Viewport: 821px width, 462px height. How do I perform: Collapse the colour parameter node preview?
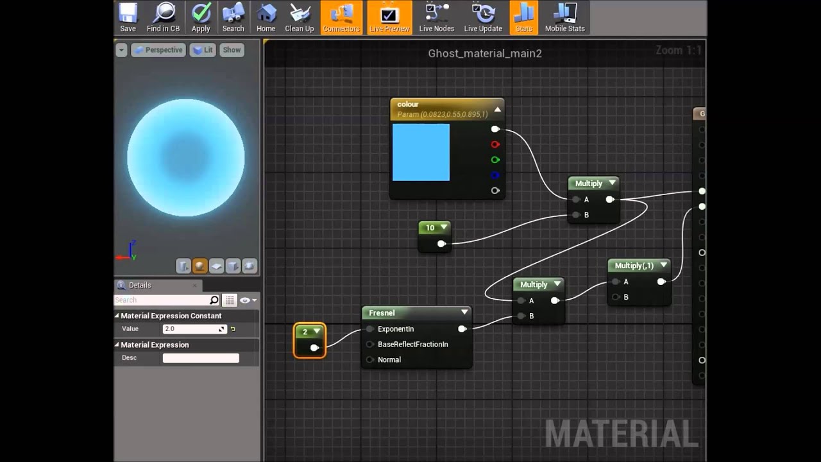coord(497,110)
